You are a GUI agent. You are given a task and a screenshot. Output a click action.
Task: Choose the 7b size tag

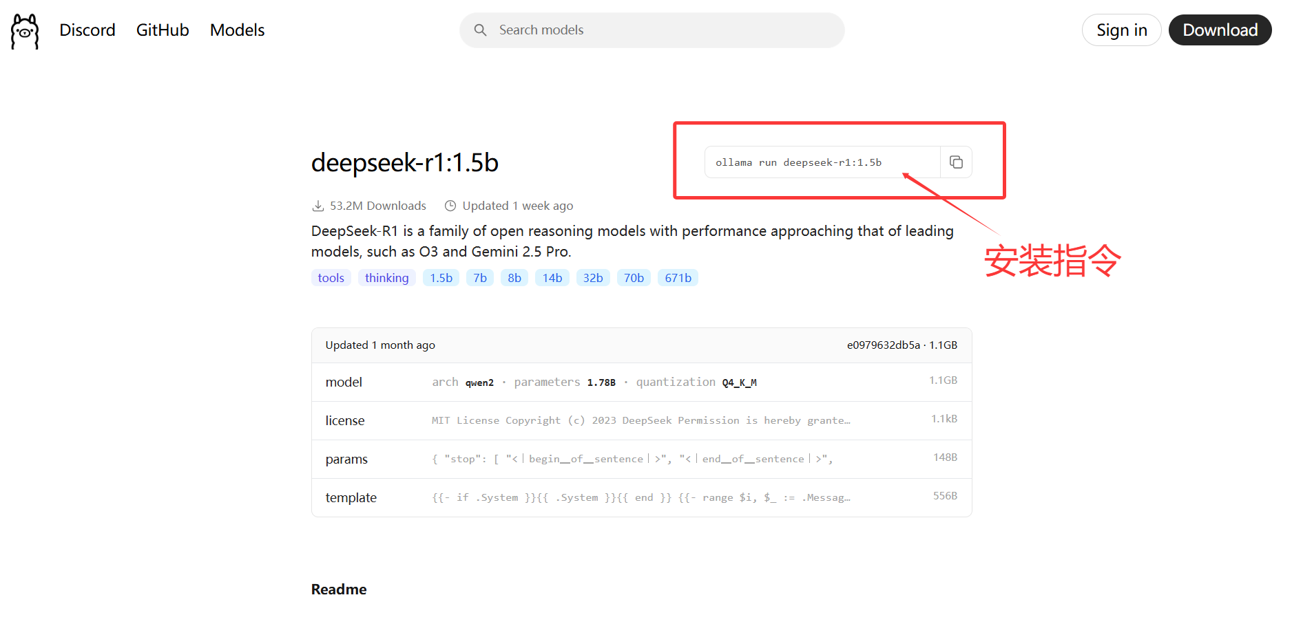click(x=480, y=278)
